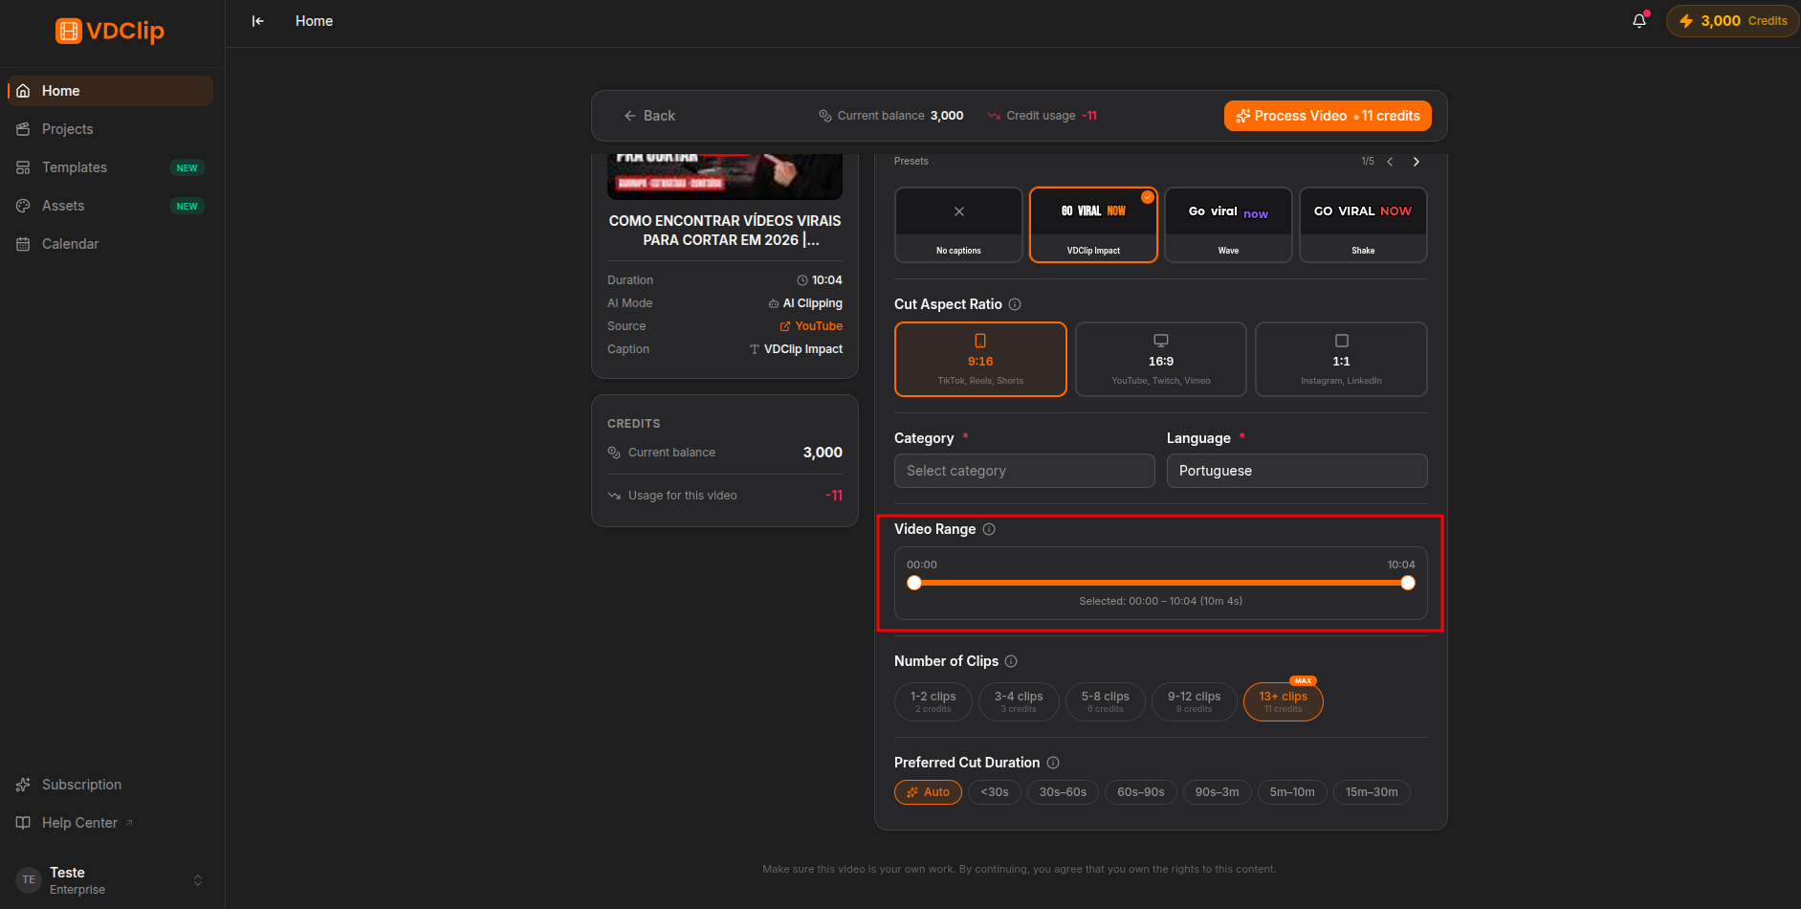Click the Preferred Cut Duration info icon
This screenshot has width=1801, height=909.
coord(1053,763)
